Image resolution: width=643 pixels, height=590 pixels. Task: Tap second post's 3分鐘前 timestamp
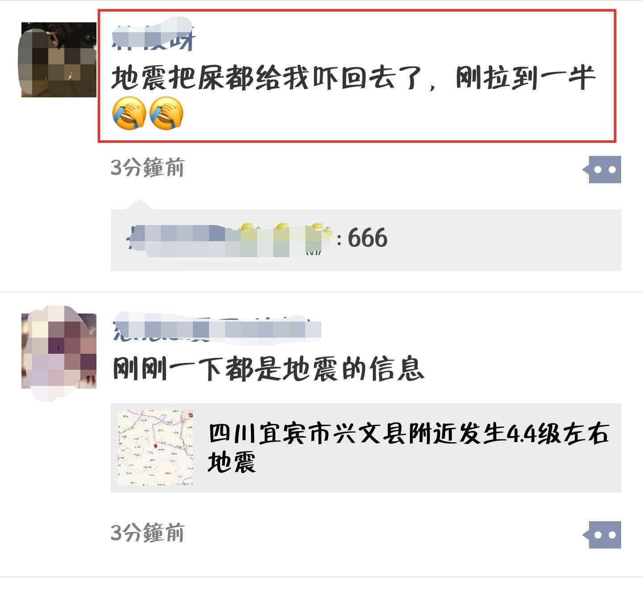tap(147, 533)
